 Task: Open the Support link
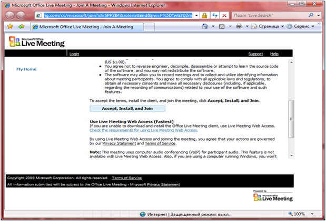[255, 54]
